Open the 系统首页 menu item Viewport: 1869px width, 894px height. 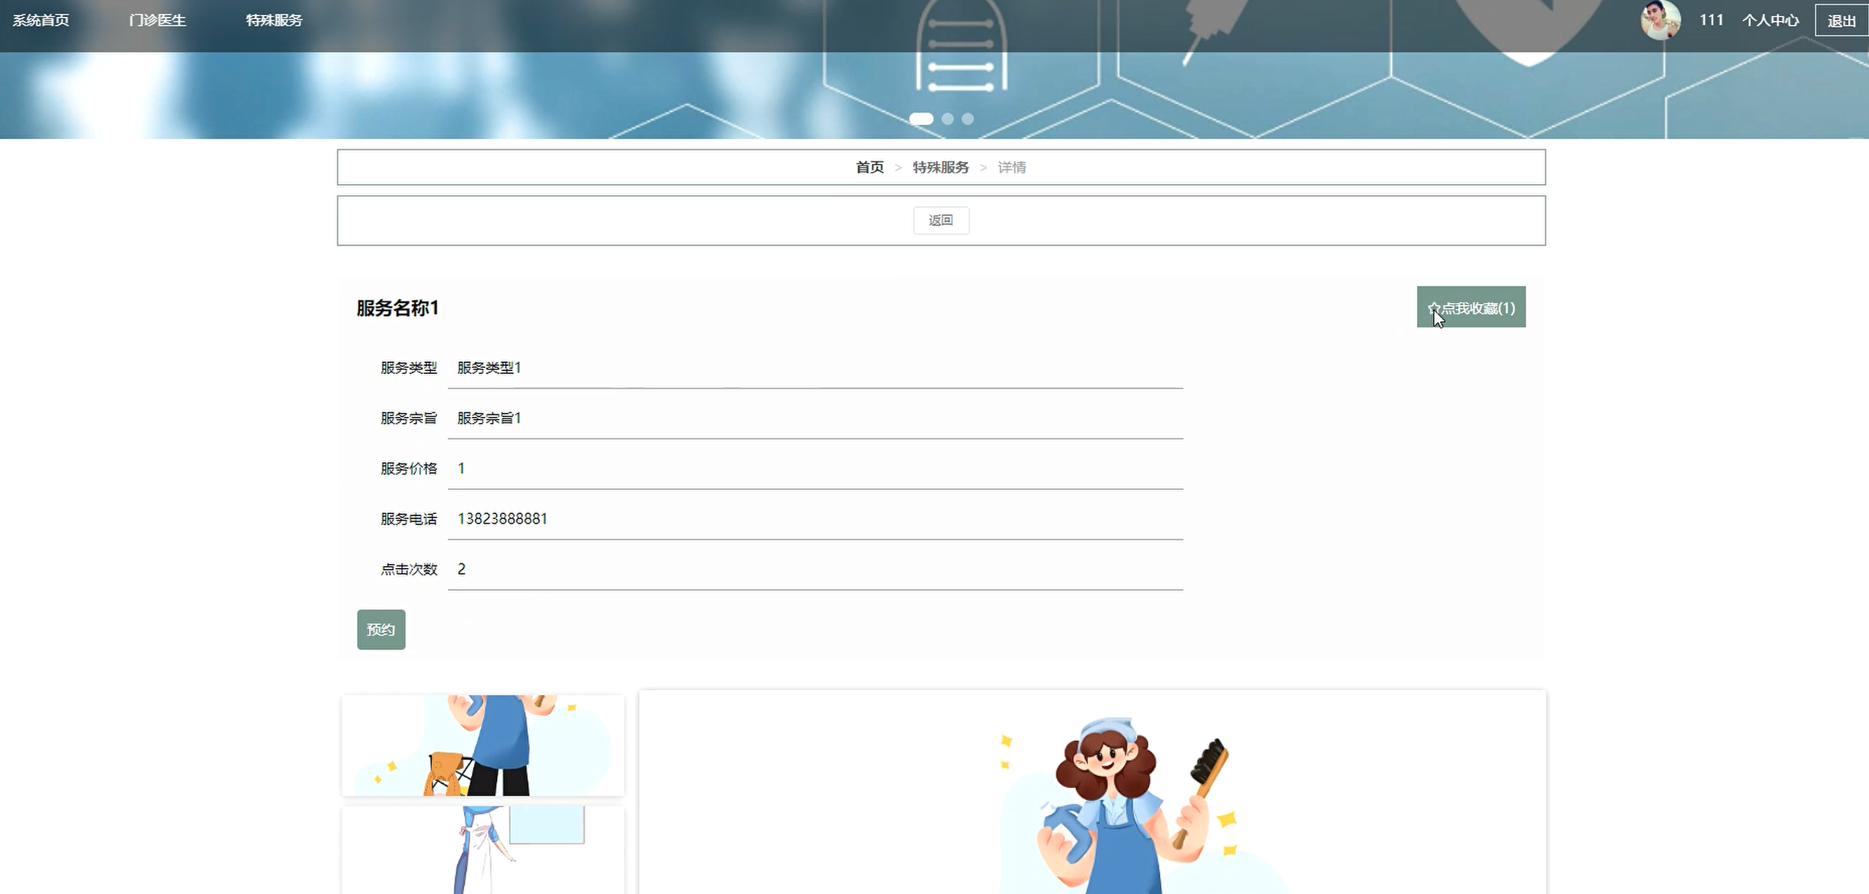click(40, 20)
